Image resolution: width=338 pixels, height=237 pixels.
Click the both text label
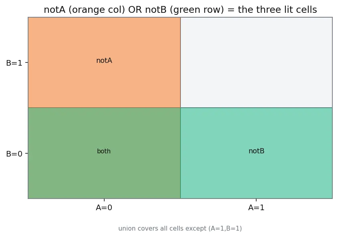point(104,151)
